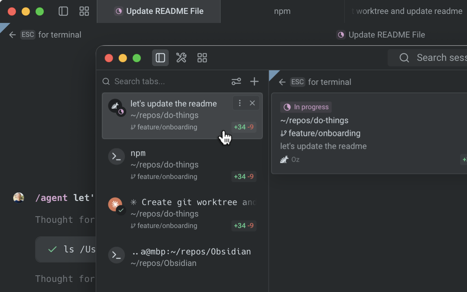This screenshot has width=467, height=292.
Task: Toggle the sidebar panel icon
Action: pyautogui.click(x=160, y=58)
